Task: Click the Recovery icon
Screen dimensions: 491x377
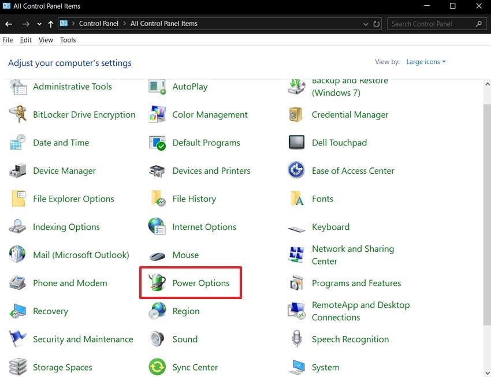Action: coord(17,311)
